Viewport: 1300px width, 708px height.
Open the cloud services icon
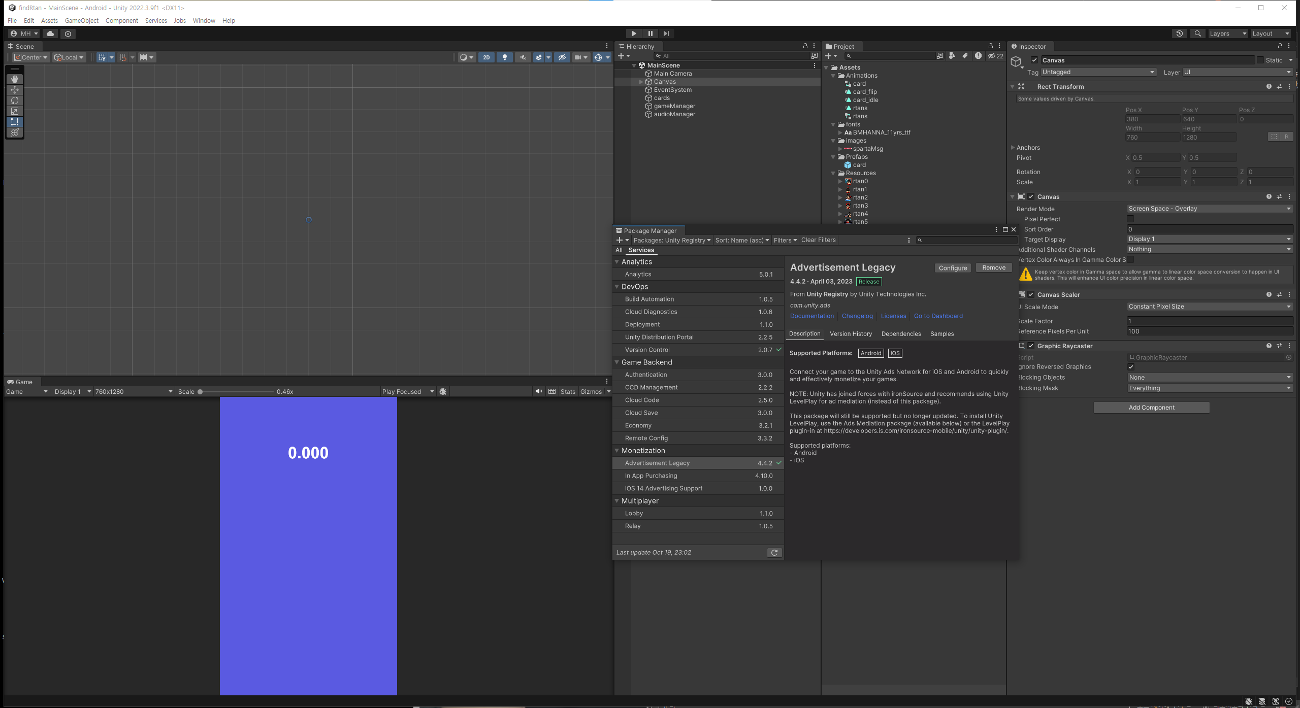pos(50,33)
